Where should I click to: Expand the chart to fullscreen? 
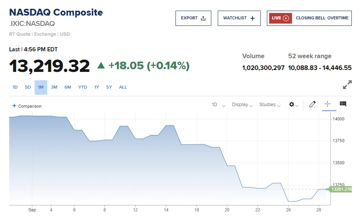pyautogui.click(x=347, y=85)
